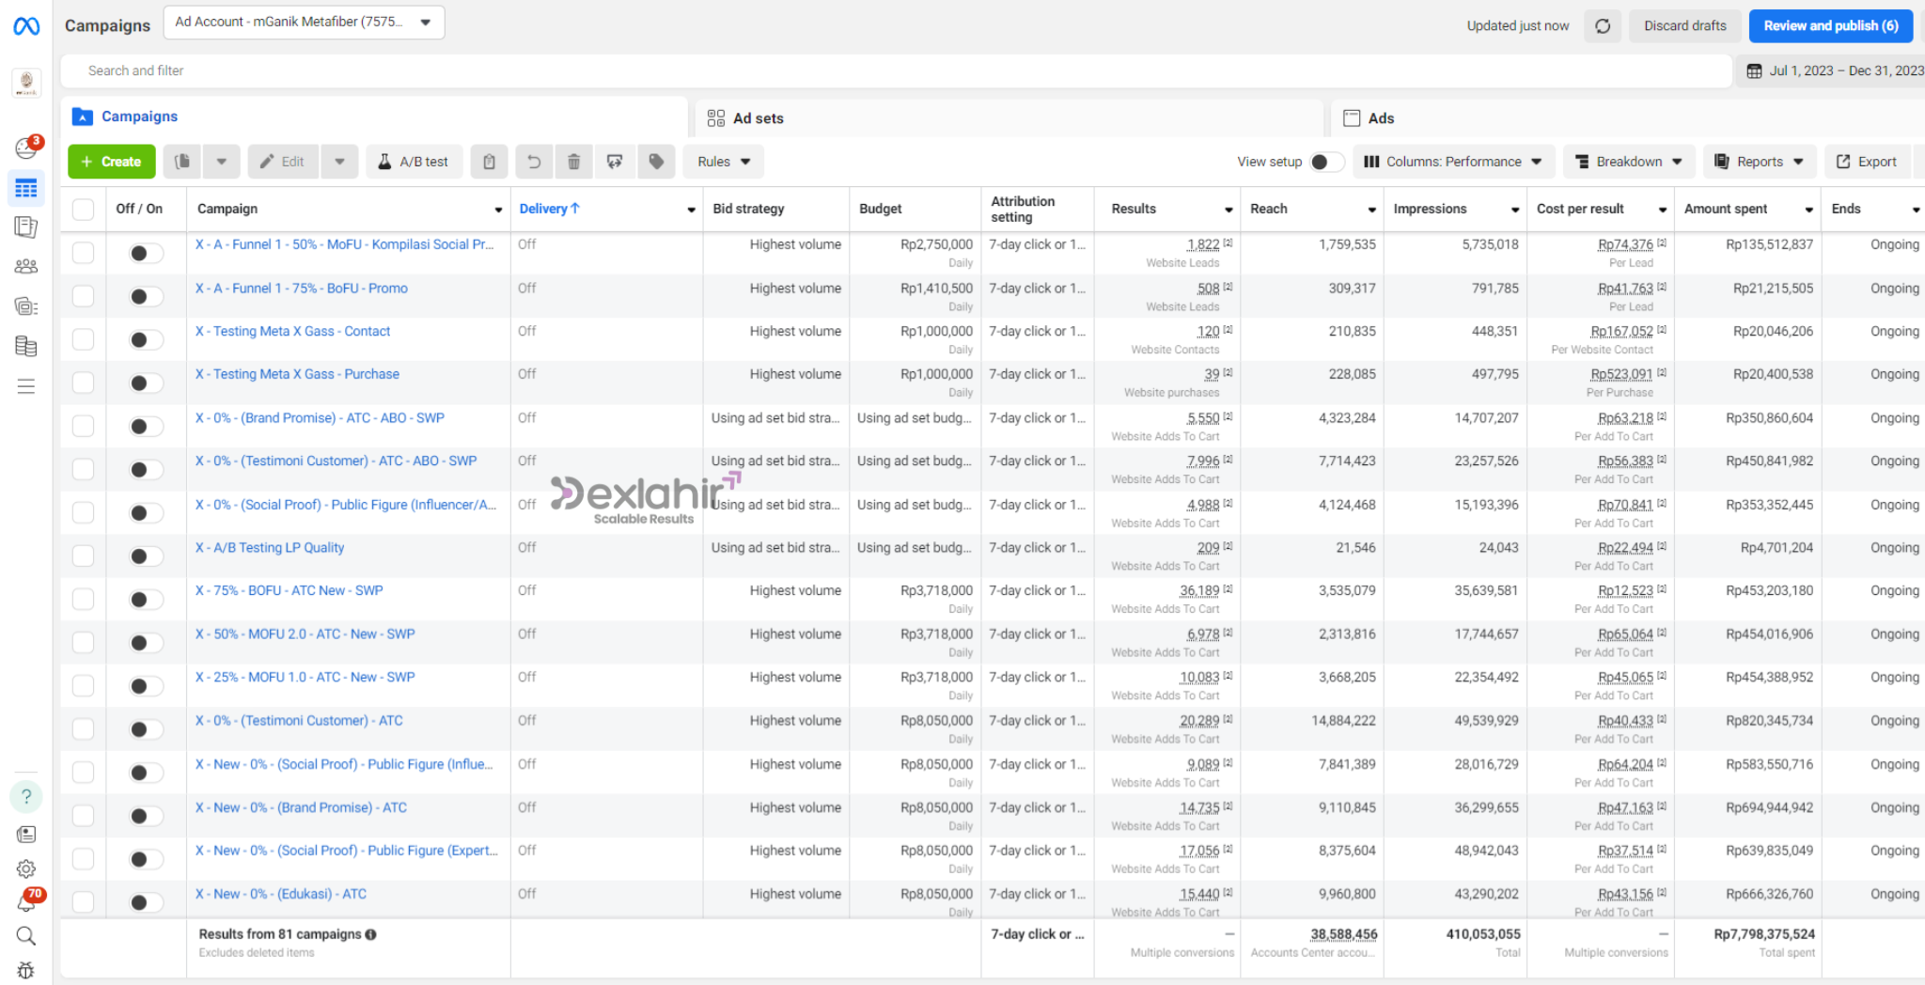Viewport: 1925px width, 985px height.
Task: Click the refresh icon next to Updated just now
Action: click(1603, 26)
